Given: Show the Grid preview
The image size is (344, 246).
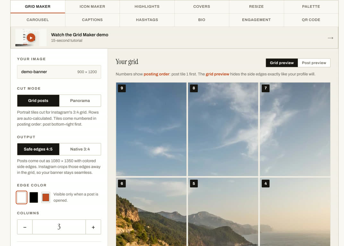Looking at the screenshot, I should [x=282, y=63].
